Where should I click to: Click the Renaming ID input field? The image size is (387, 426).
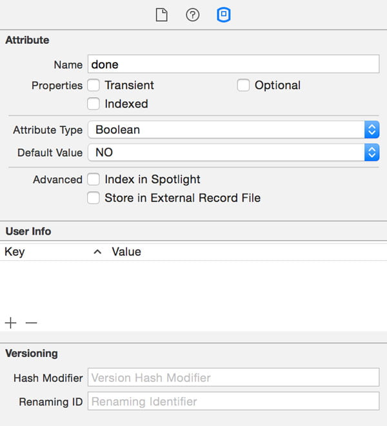tap(233, 401)
